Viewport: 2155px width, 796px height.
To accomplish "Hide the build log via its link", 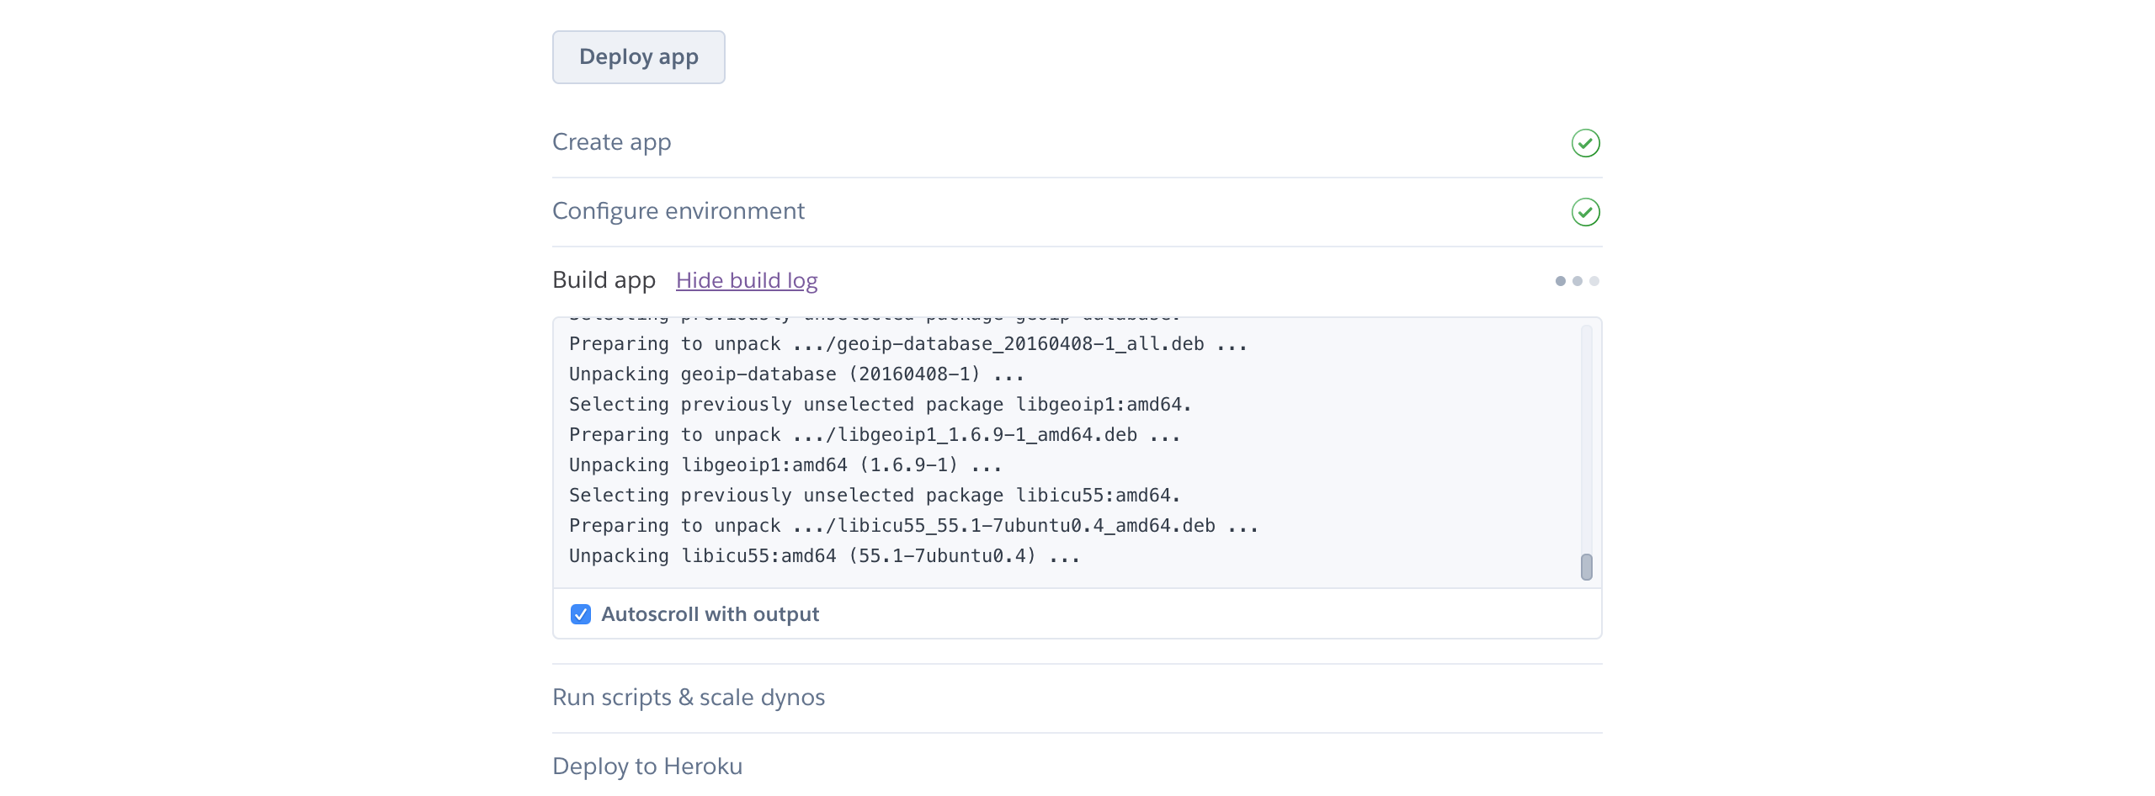I will [747, 280].
